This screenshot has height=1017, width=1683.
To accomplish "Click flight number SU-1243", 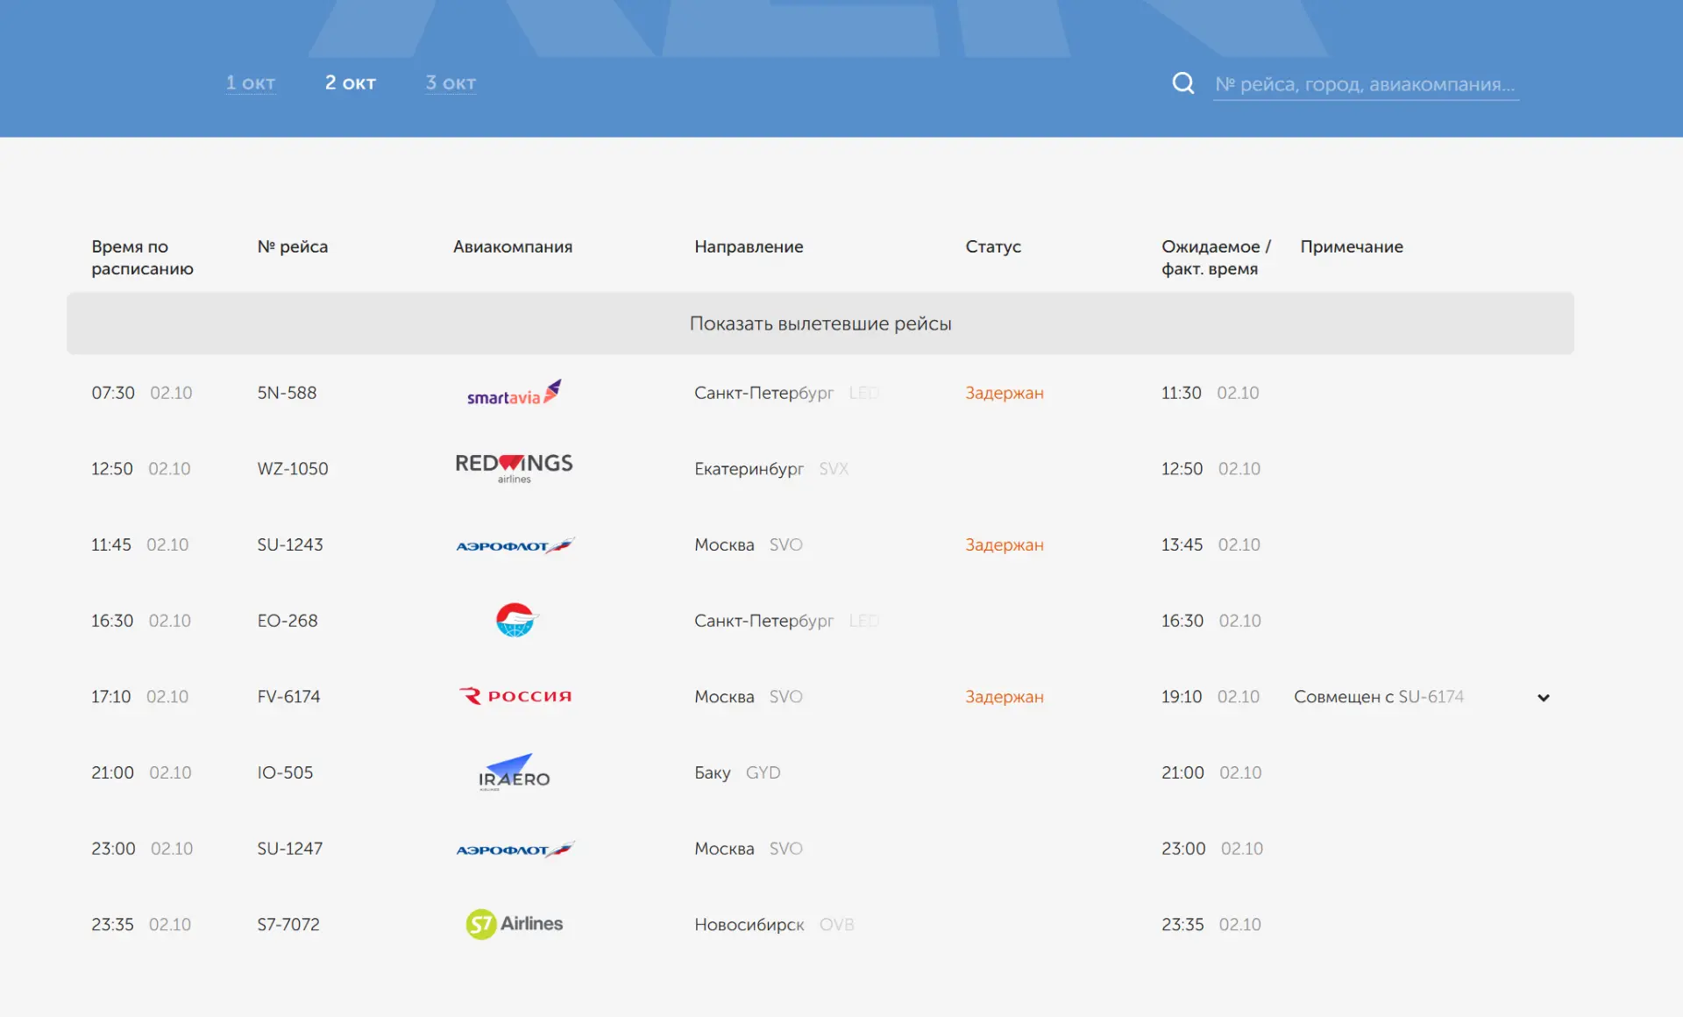I will 290,544.
